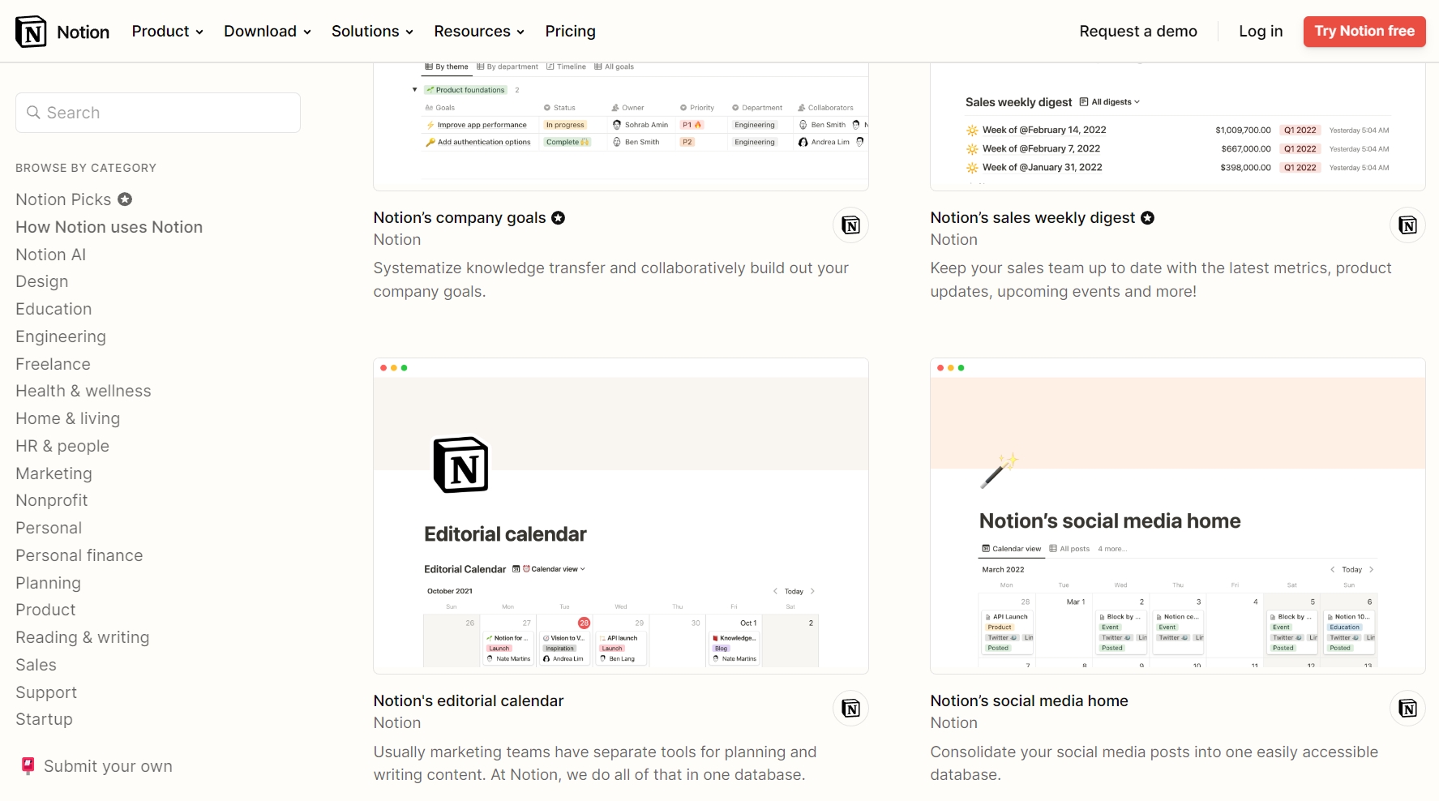Open the Download dropdown menu
The height and width of the screenshot is (801, 1439).
coord(267,32)
